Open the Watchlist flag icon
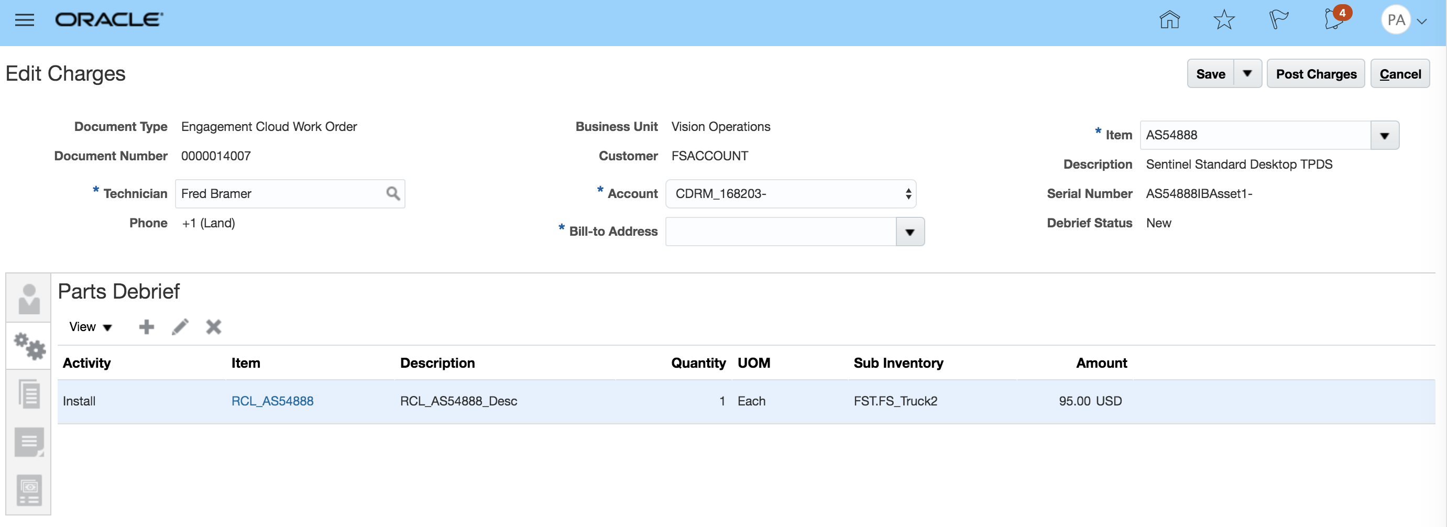Image resolution: width=1447 pixels, height=527 pixels. click(1278, 20)
